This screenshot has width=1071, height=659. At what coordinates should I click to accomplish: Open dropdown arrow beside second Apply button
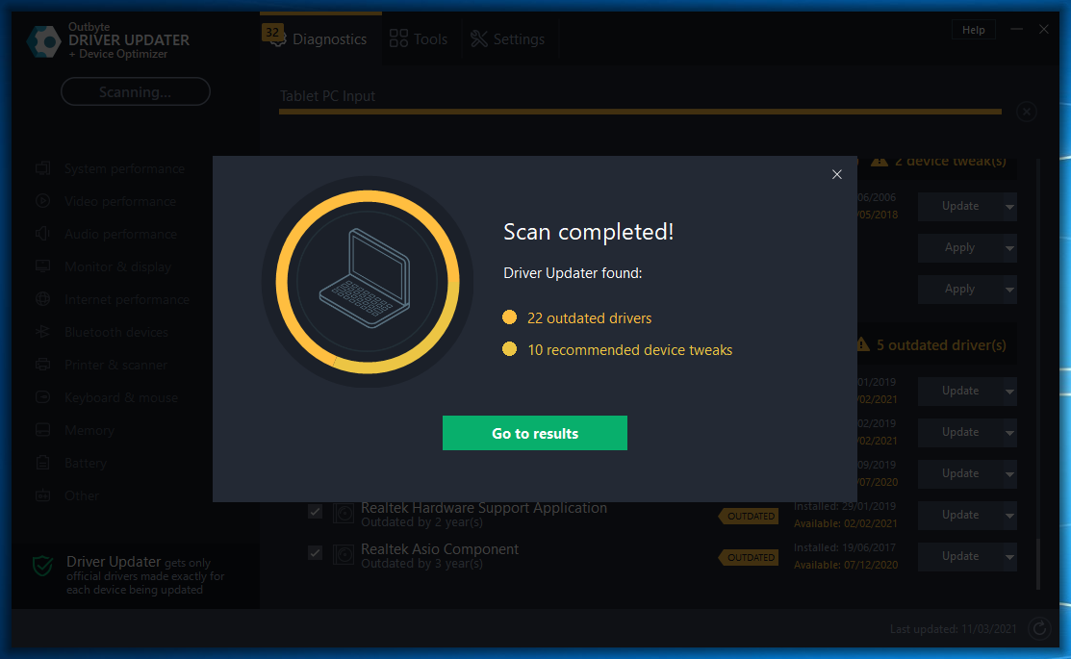click(x=1009, y=291)
